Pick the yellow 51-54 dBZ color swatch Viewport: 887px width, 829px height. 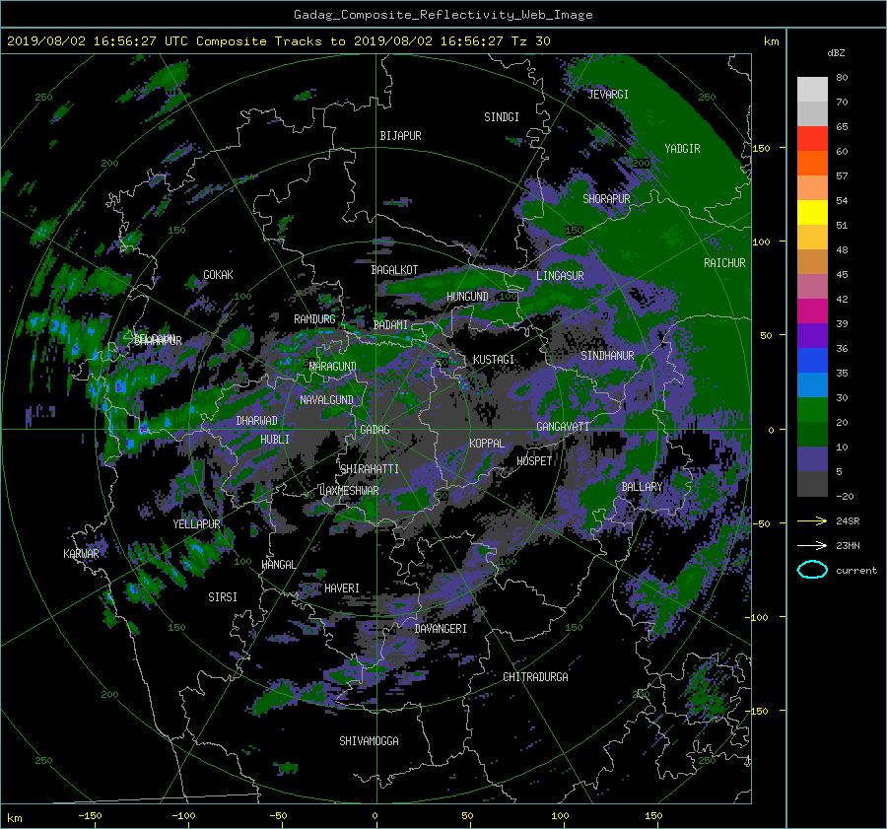pyautogui.click(x=812, y=213)
